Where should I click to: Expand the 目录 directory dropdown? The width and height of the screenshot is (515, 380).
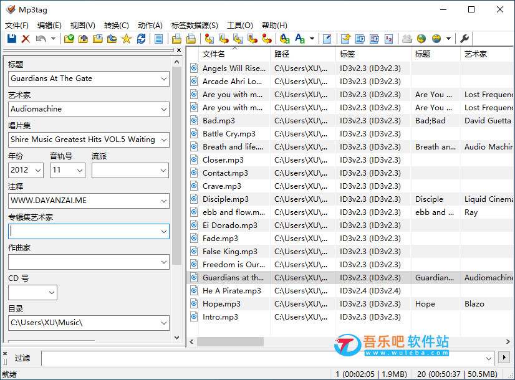pyautogui.click(x=164, y=323)
